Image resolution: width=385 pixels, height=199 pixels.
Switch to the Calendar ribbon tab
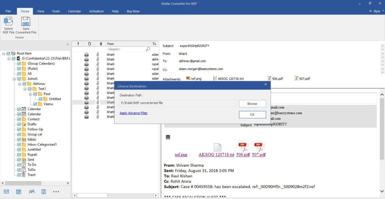pyautogui.click(x=74, y=11)
